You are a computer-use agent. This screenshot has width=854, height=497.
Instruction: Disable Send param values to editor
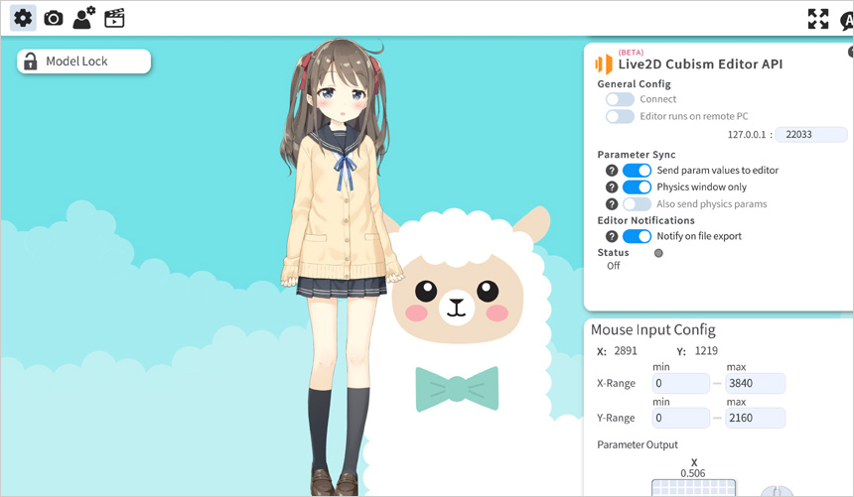(x=638, y=171)
